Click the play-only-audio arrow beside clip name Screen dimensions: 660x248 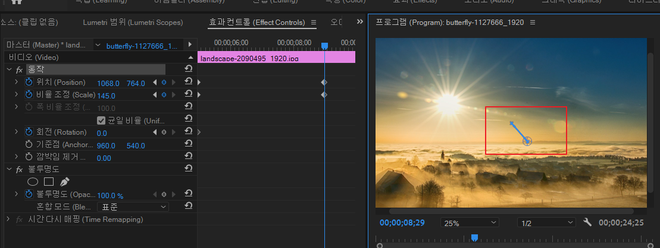190,44
